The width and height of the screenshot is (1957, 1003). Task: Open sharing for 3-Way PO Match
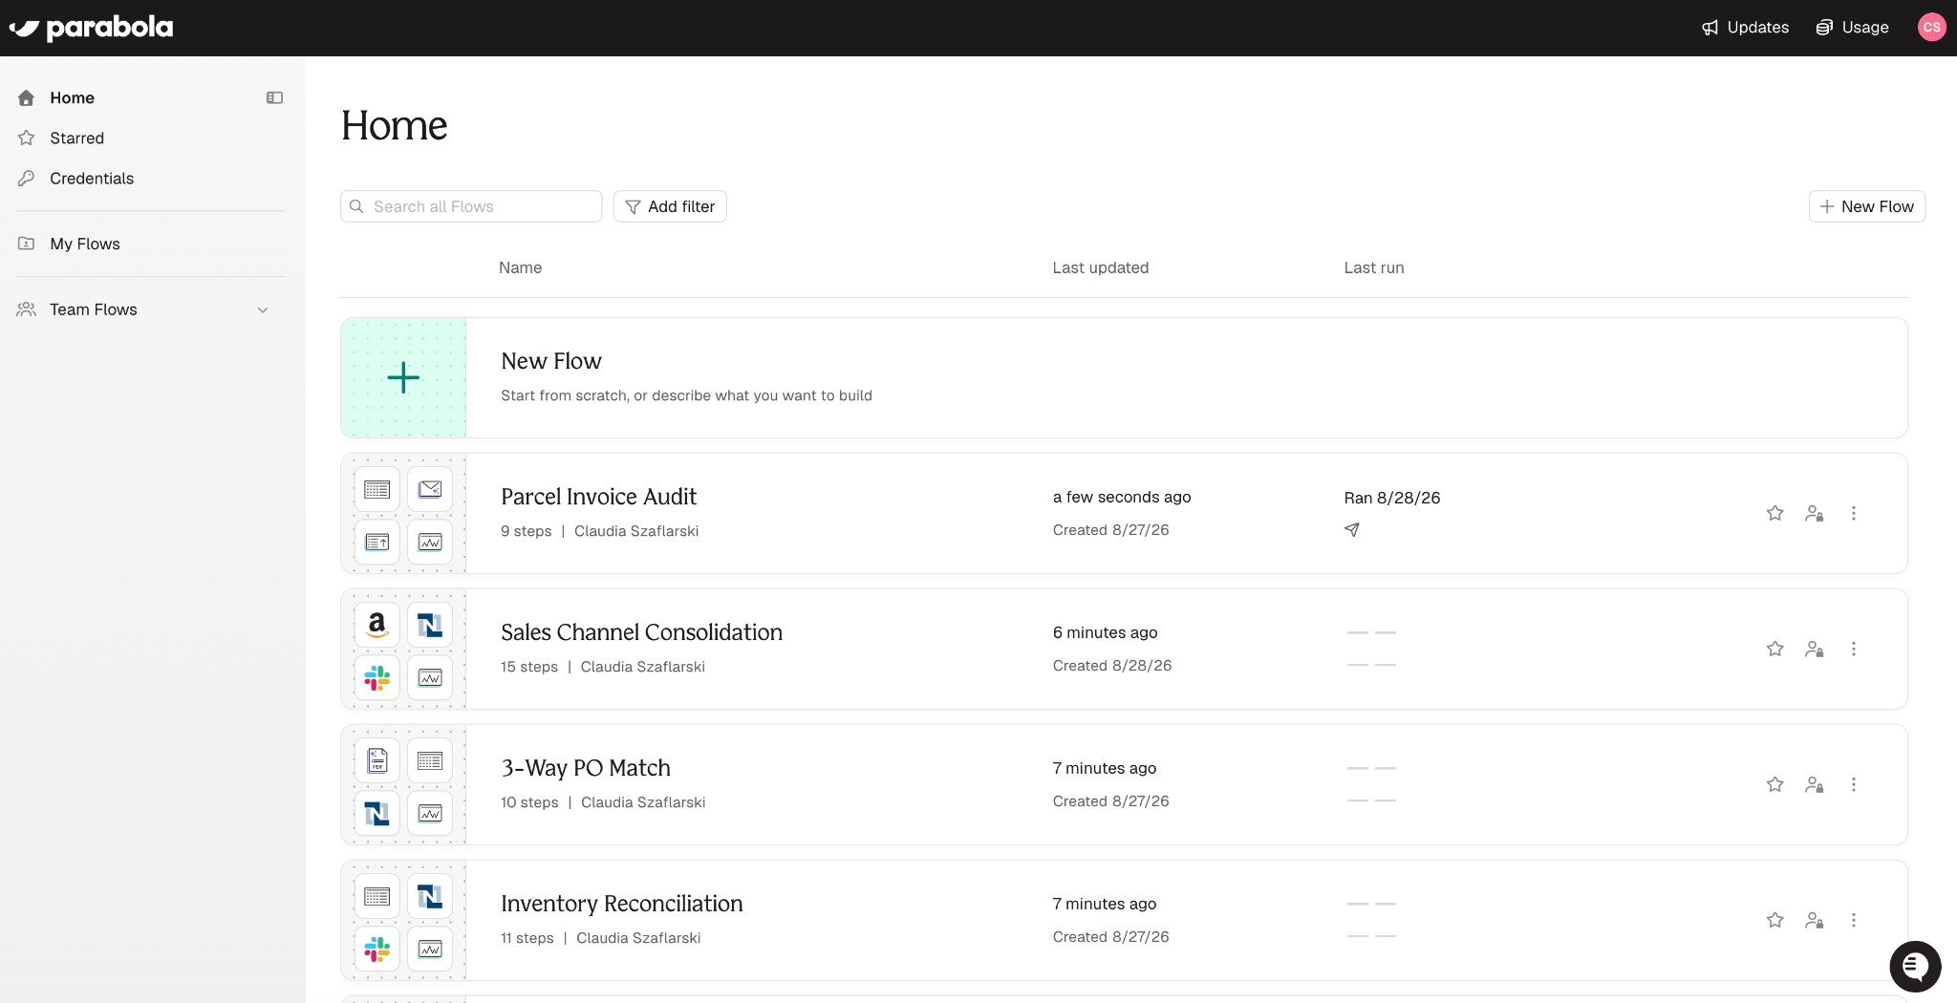coord(1814,784)
